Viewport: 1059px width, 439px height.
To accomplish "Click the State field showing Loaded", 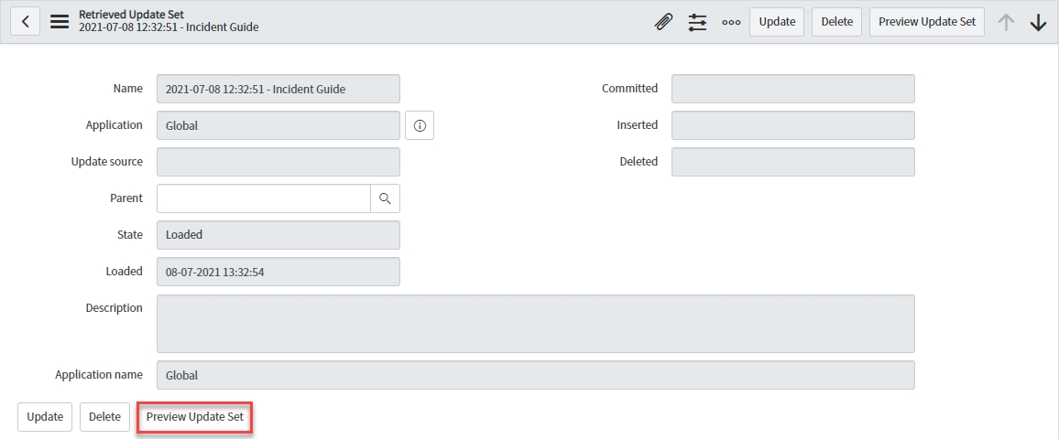I will point(278,235).
